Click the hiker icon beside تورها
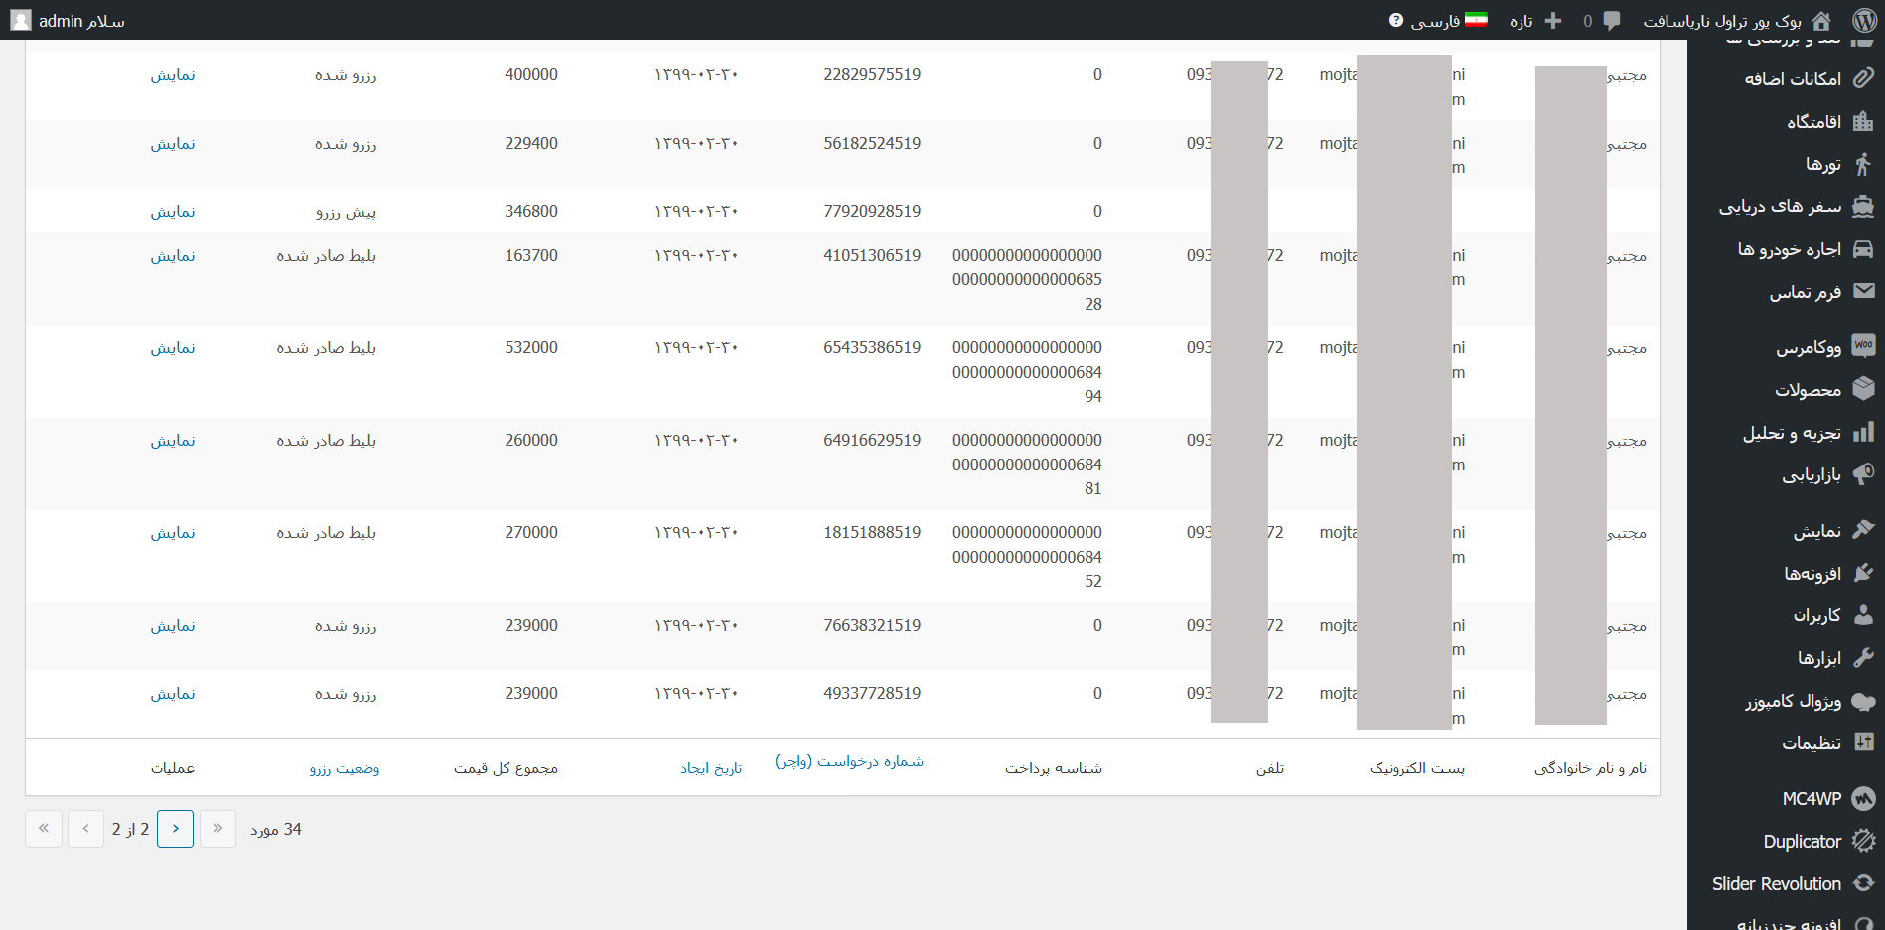This screenshot has height=930, width=1885. coord(1863,164)
